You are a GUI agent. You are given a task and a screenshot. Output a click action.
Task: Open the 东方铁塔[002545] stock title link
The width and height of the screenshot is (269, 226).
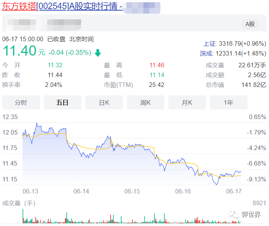coord(62,6)
